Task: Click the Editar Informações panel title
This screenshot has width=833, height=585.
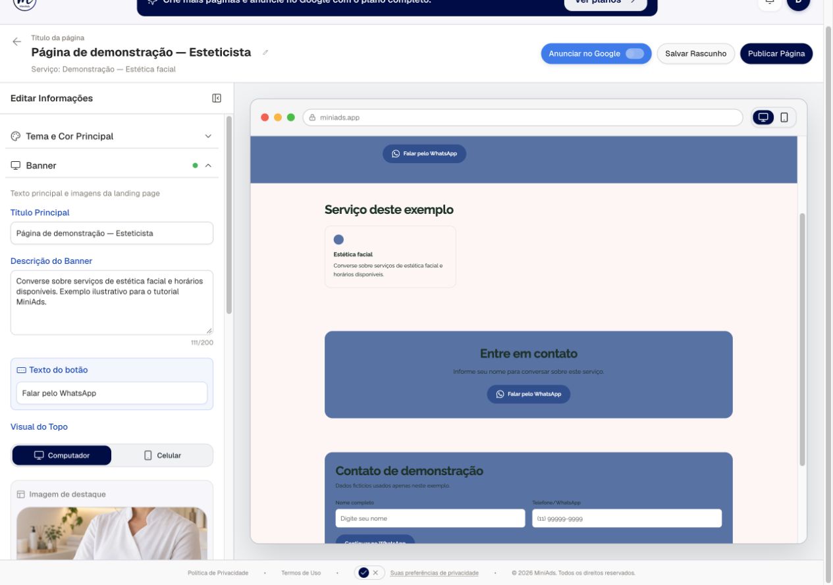Action: click(x=51, y=98)
